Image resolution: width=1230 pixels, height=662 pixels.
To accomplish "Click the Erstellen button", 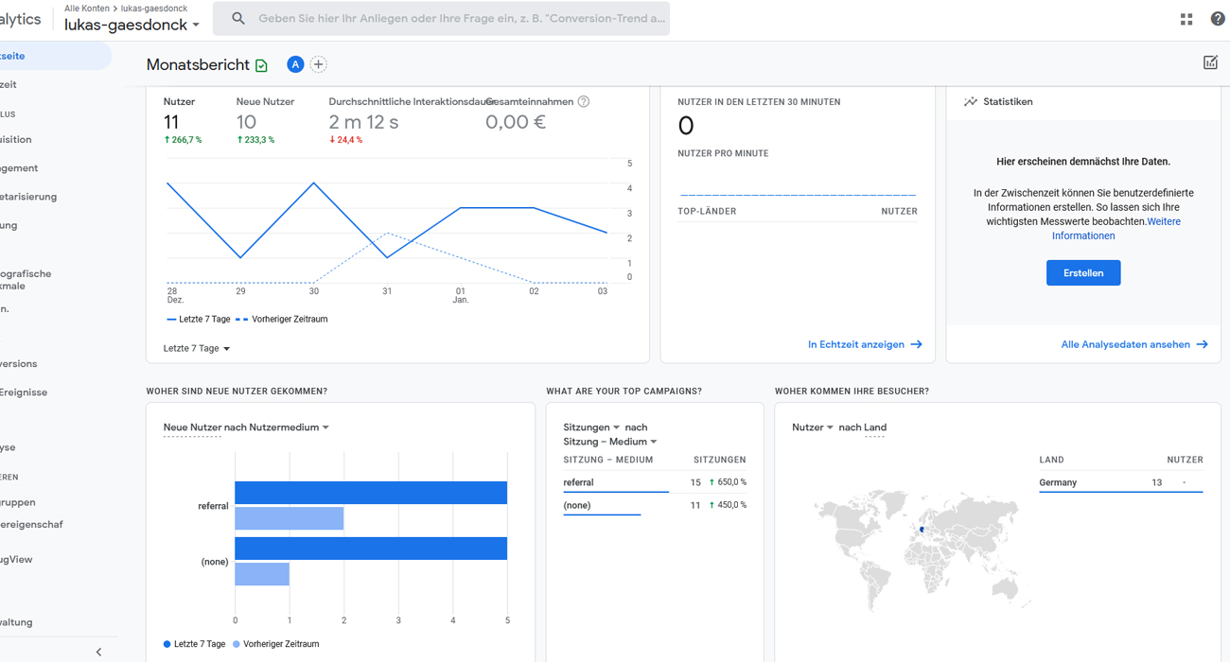I will pyautogui.click(x=1082, y=272).
